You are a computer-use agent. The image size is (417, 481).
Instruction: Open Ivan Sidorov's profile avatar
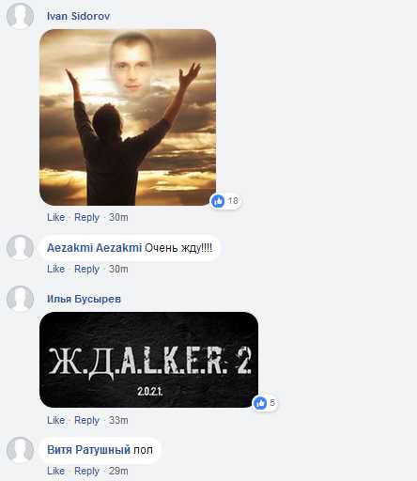coord(20,16)
